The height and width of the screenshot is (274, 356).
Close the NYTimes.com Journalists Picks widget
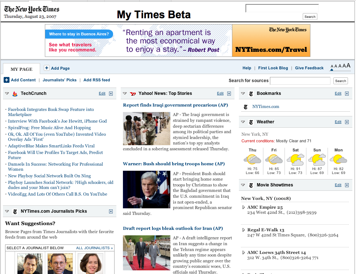coord(111,211)
